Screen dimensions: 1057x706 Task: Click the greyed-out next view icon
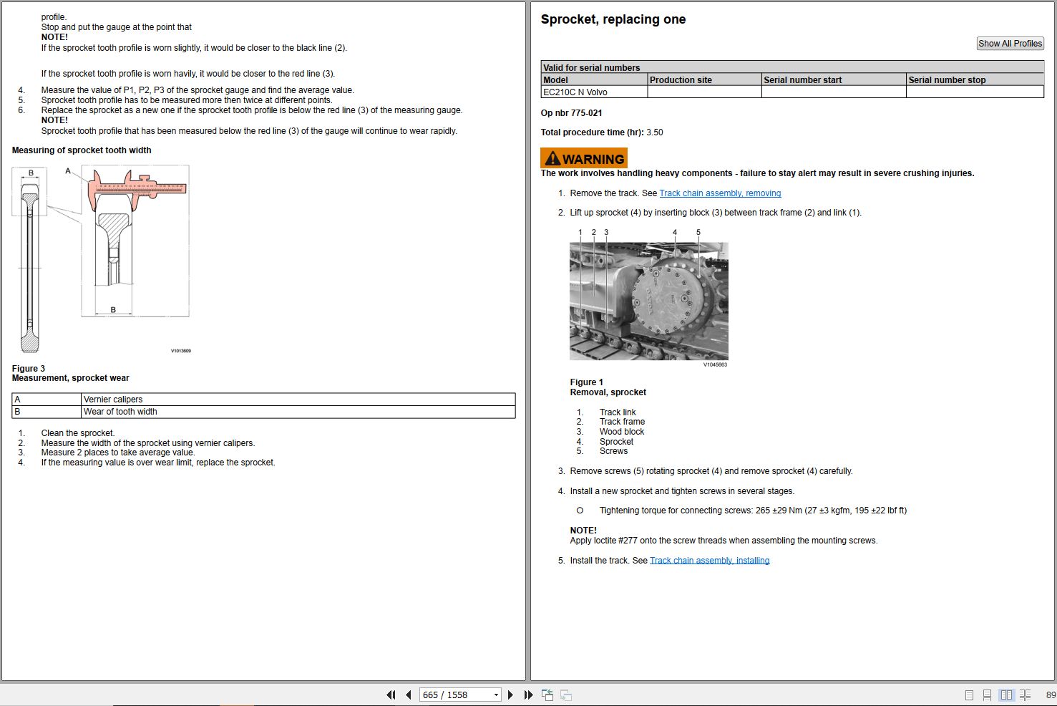[565, 695]
